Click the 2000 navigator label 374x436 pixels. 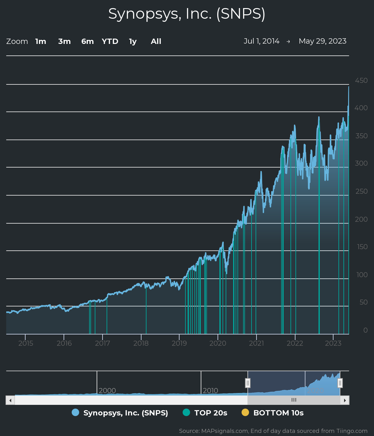[x=107, y=391]
